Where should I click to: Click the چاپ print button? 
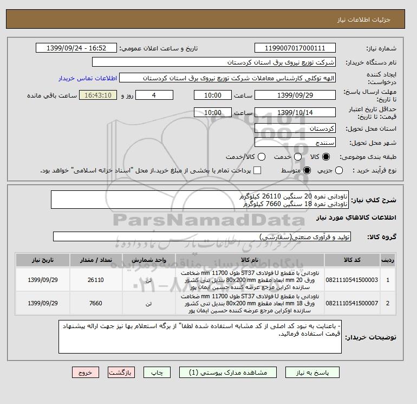[157, 373]
